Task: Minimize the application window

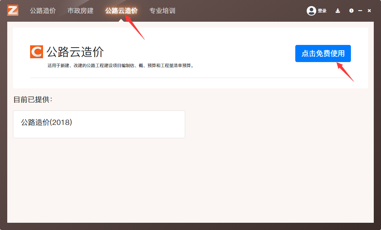Action: 360,11
